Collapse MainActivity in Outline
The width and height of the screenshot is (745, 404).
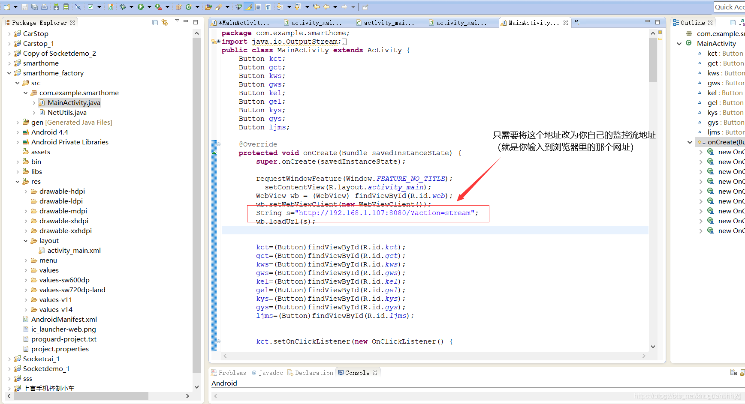click(x=679, y=43)
